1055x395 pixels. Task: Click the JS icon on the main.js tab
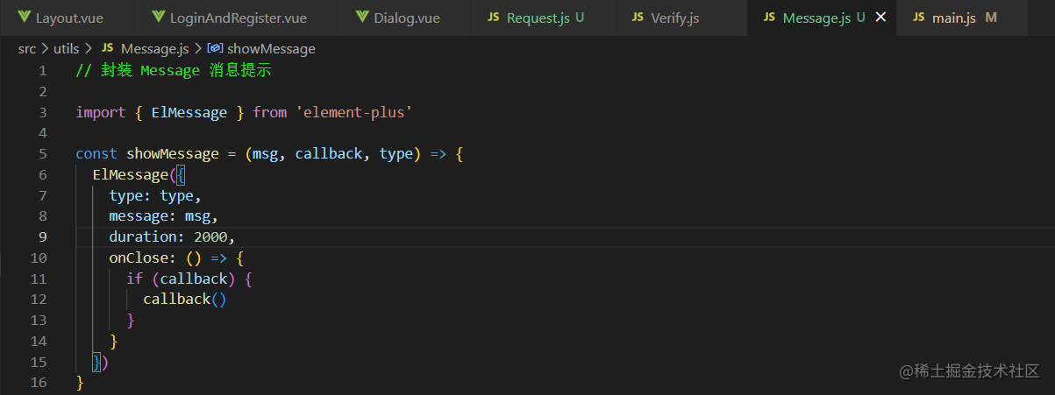pos(919,18)
